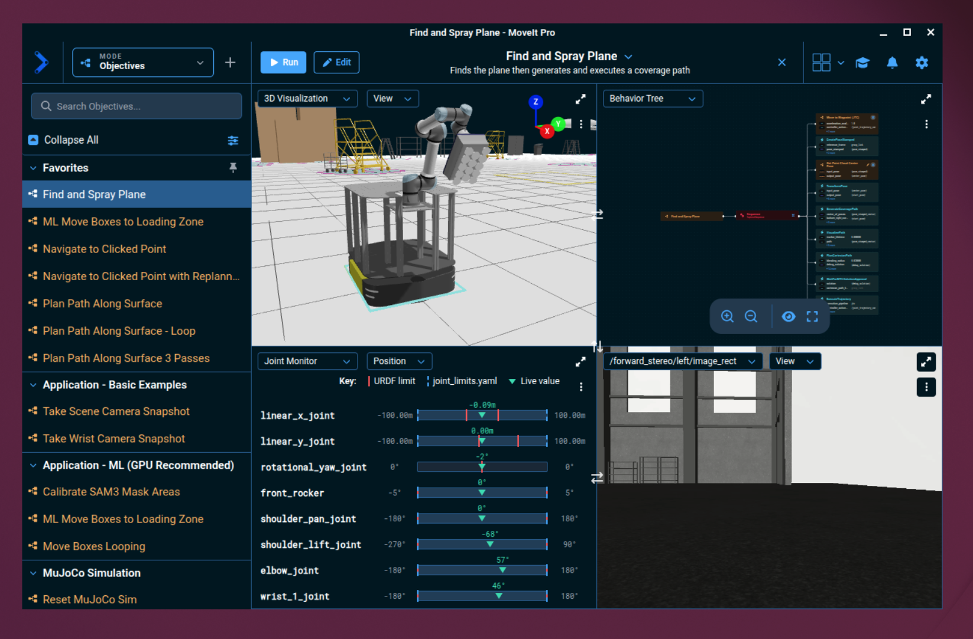Select Take Wrist Camera Snapshot objective

(x=137, y=439)
